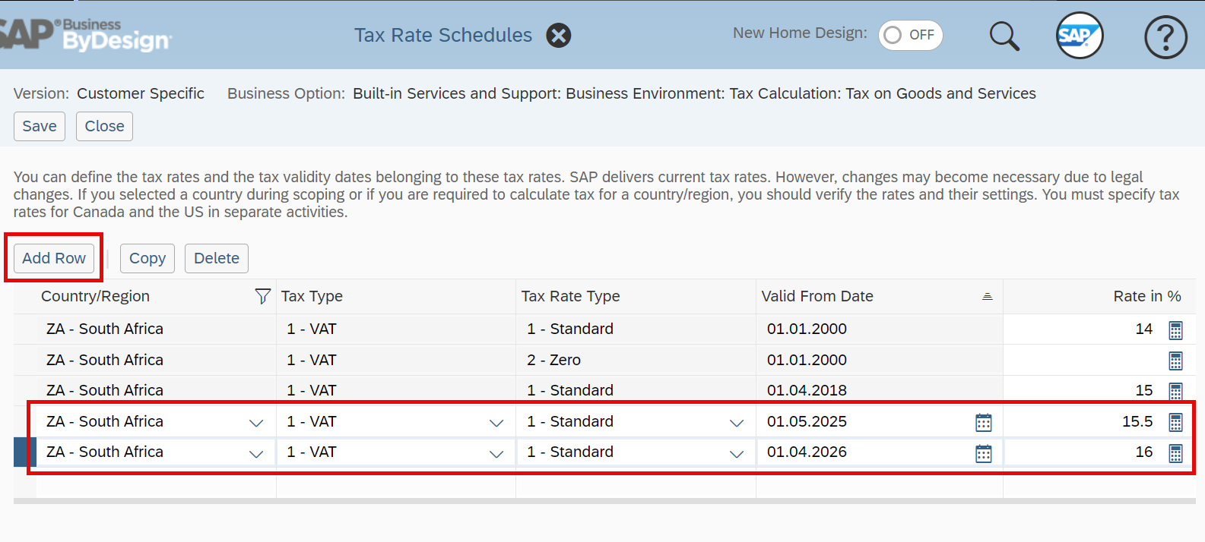The width and height of the screenshot is (1205, 542).
Task: Open calculator for the 15.5 rate row
Action: click(x=1175, y=423)
